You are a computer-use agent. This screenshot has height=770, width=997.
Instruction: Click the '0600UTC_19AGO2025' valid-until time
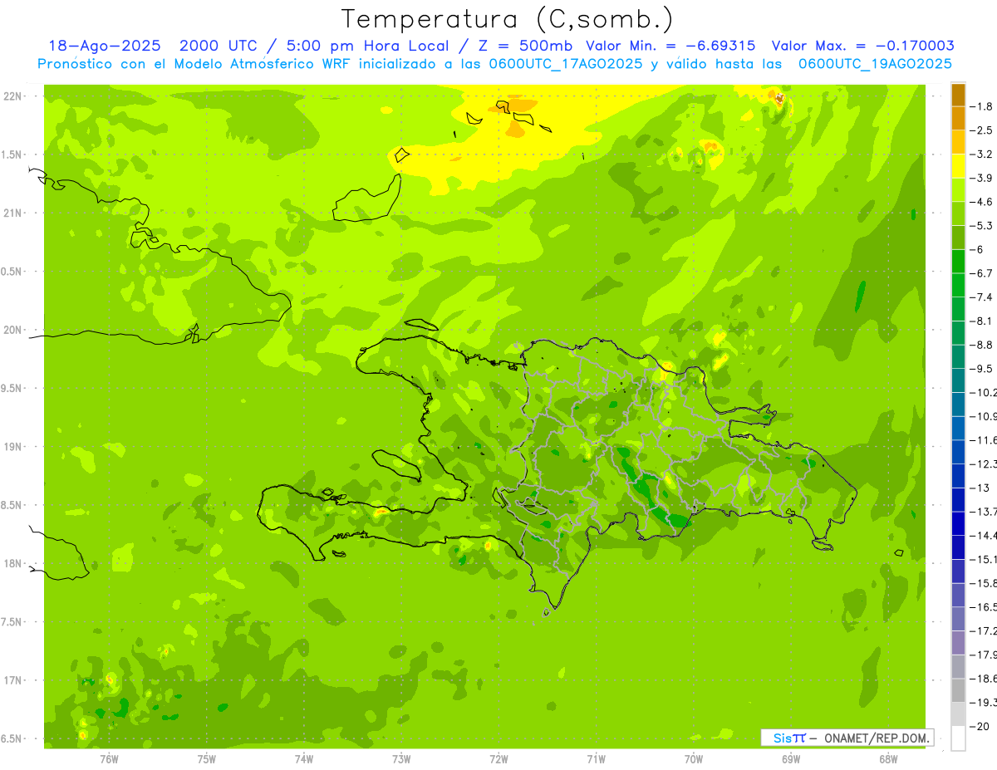click(875, 64)
